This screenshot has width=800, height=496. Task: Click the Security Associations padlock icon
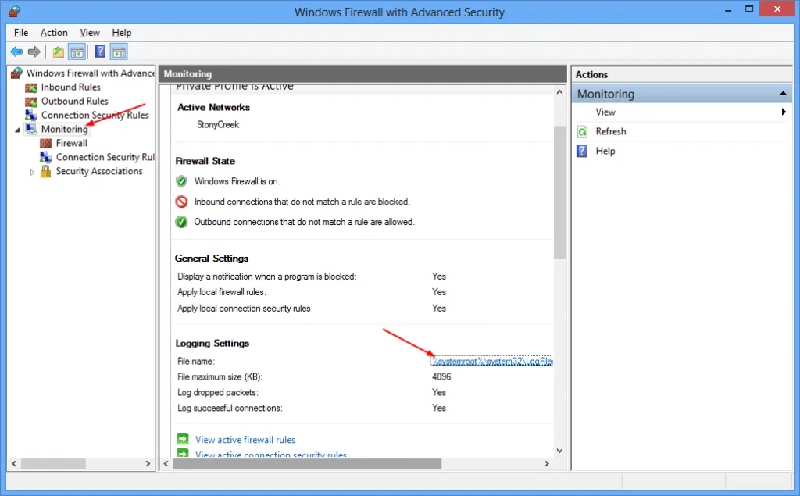(46, 171)
